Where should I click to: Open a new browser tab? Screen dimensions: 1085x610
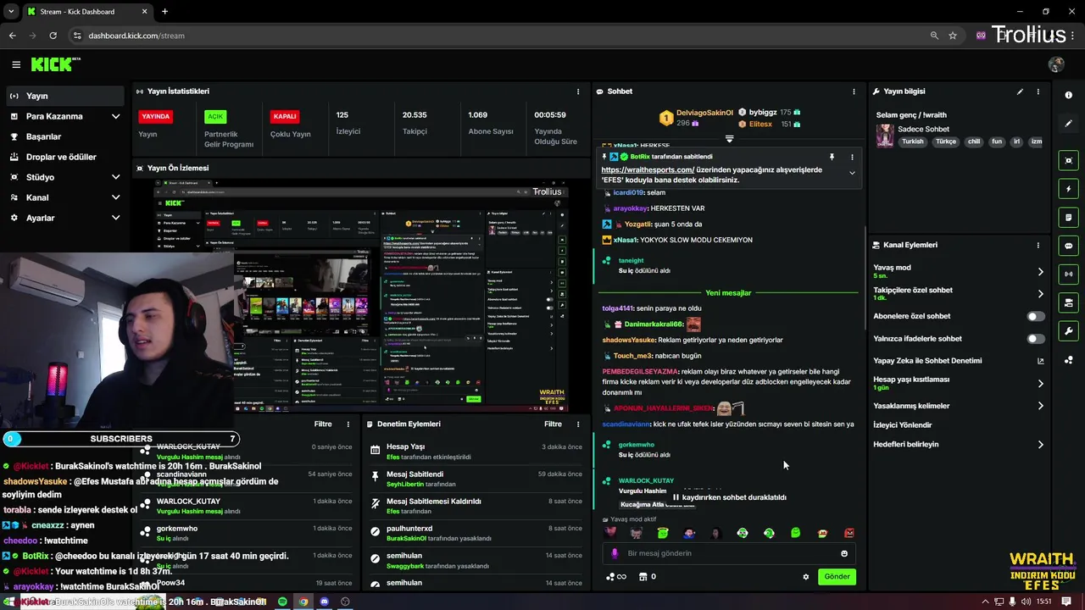[x=164, y=12]
